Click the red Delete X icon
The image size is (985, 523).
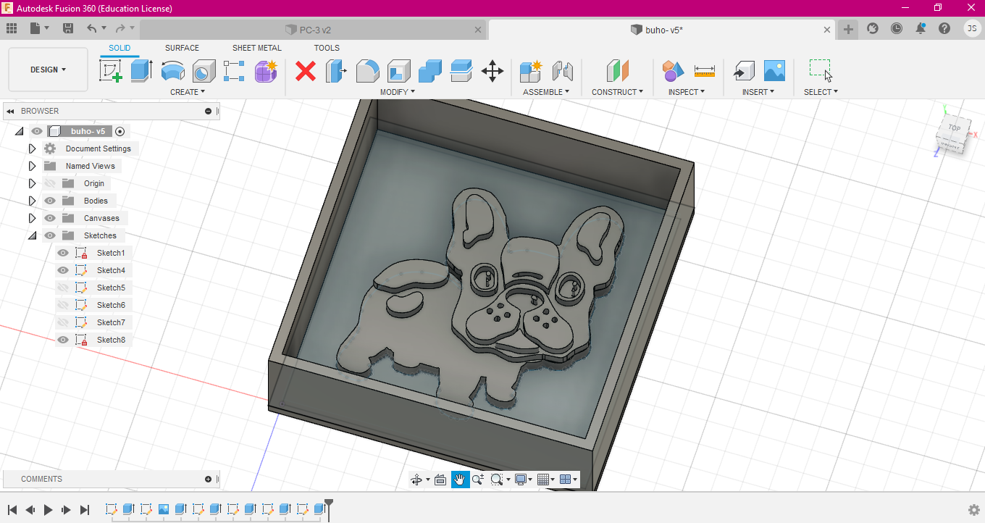pos(306,71)
